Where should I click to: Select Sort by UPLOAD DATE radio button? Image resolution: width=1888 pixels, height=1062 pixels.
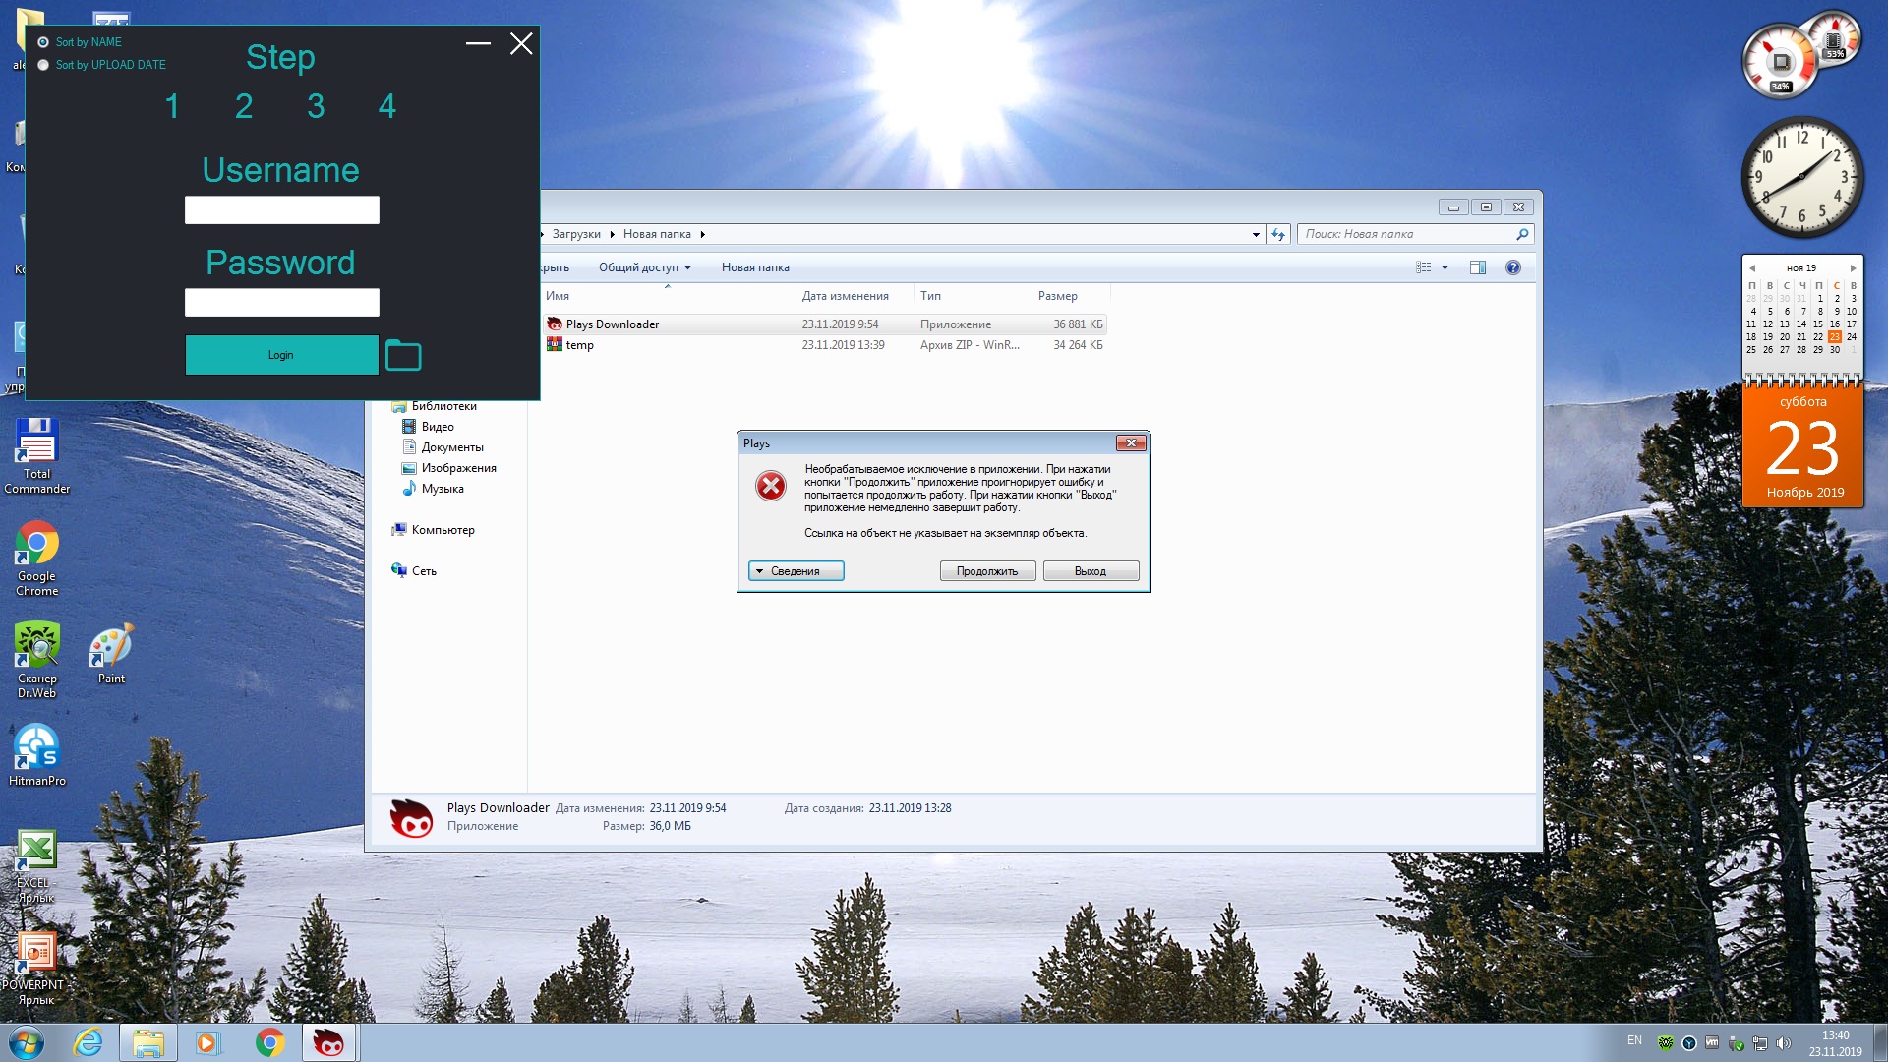point(43,65)
